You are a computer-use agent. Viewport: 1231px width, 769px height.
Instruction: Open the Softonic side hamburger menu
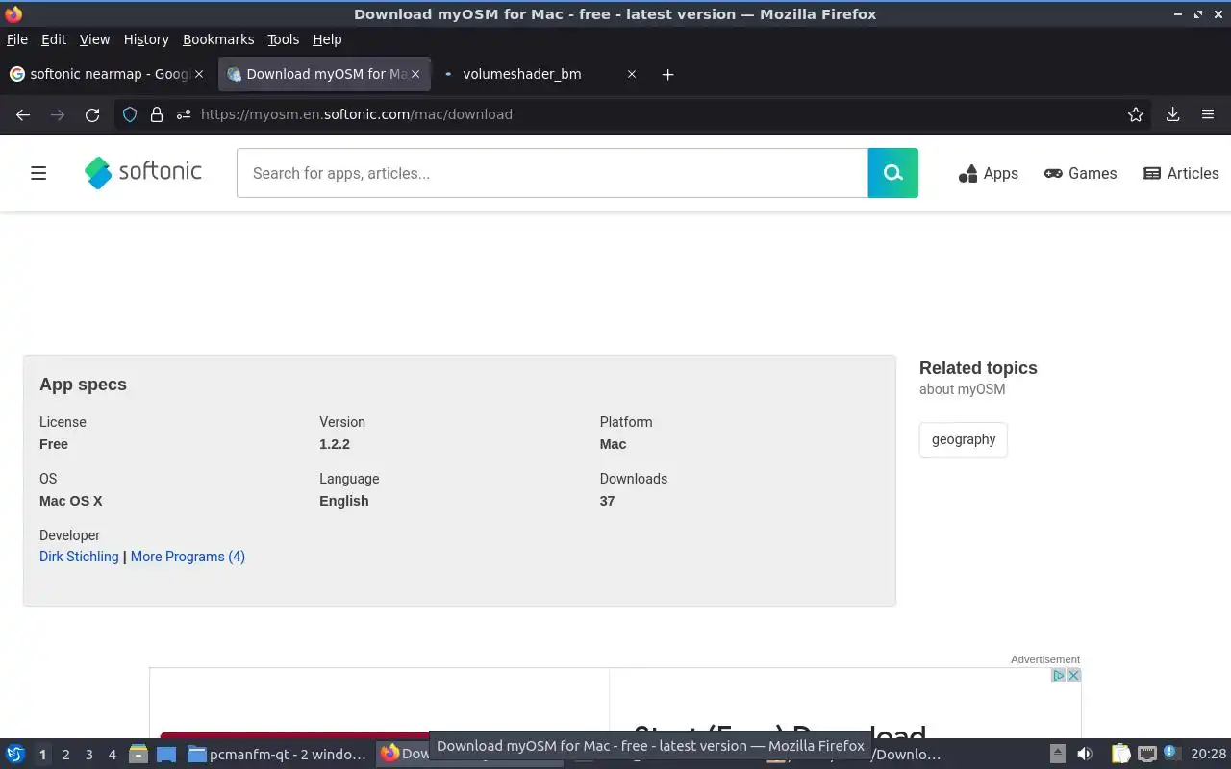pyautogui.click(x=38, y=173)
